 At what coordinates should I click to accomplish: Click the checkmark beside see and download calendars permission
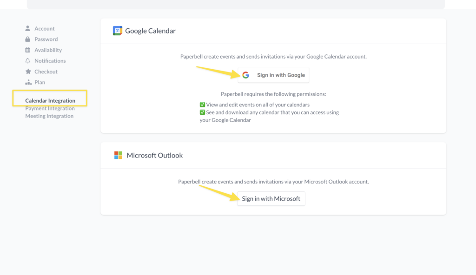[x=203, y=112]
